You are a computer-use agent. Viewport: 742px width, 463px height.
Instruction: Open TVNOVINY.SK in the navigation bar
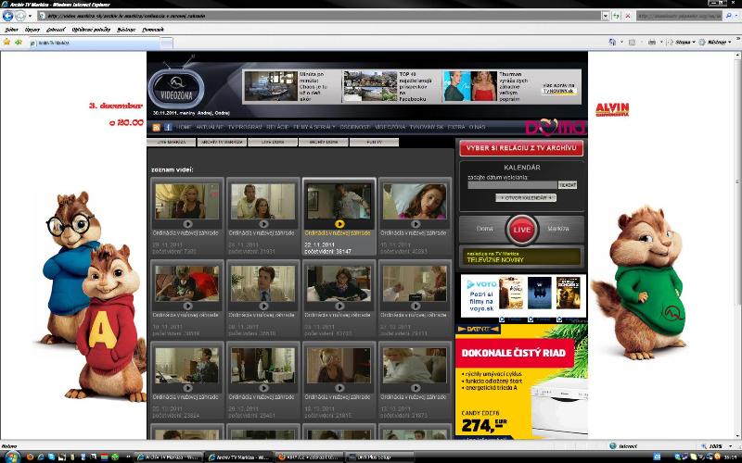pos(427,127)
